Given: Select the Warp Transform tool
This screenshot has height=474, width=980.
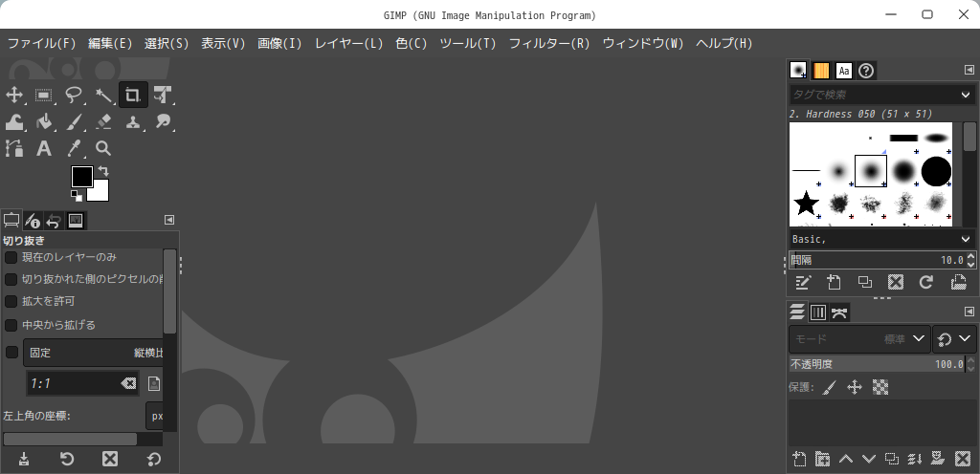Looking at the screenshot, I should [13, 121].
